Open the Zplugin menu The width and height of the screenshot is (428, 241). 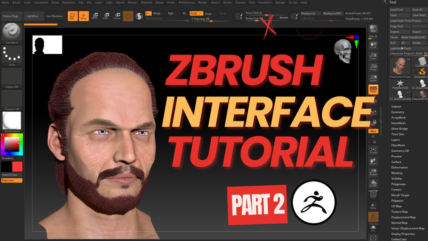280,2
